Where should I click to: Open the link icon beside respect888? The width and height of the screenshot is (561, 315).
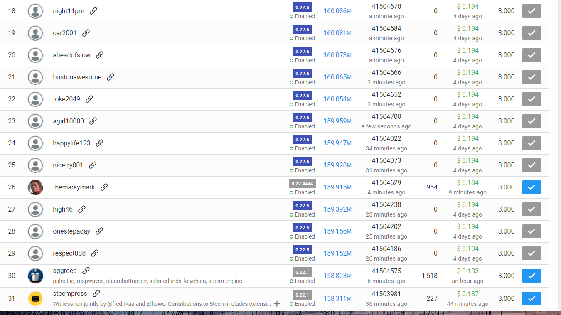(x=95, y=253)
